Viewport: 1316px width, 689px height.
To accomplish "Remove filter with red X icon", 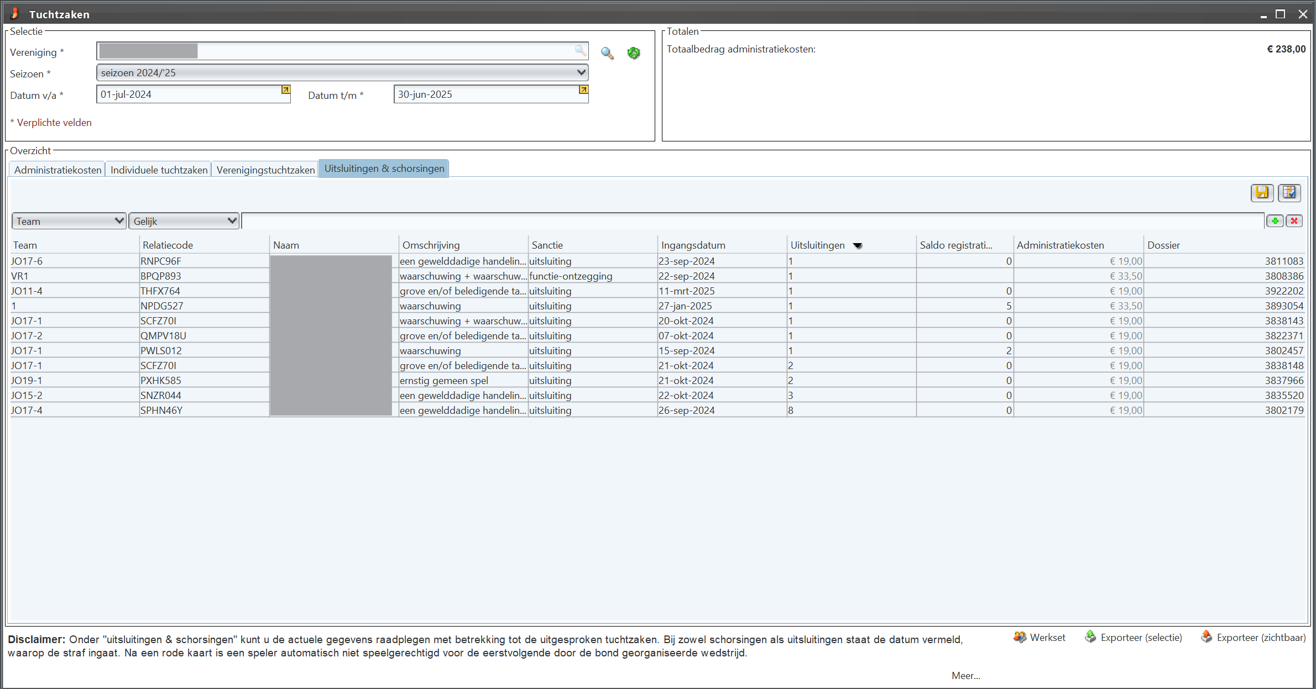I will click(1294, 221).
